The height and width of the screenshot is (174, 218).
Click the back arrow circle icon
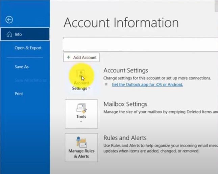pos(9,20)
